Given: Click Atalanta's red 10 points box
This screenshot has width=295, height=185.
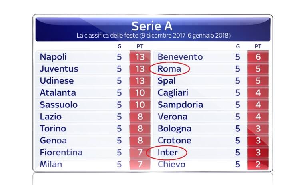Looking at the screenshot, I should (x=140, y=93).
